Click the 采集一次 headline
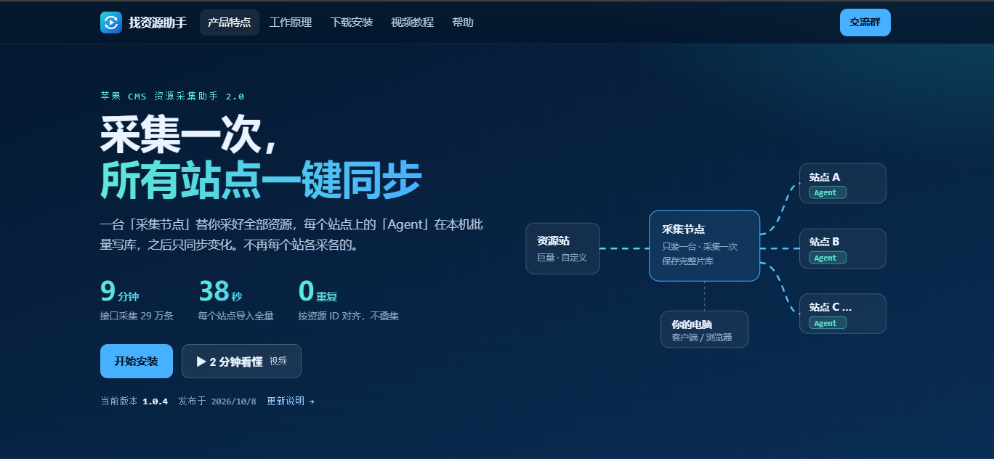 tap(189, 135)
